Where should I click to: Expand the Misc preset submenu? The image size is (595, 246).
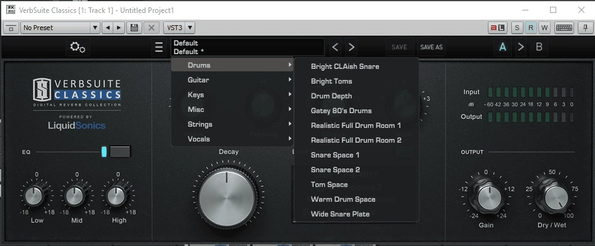pyautogui.click(x=232, y=109)
